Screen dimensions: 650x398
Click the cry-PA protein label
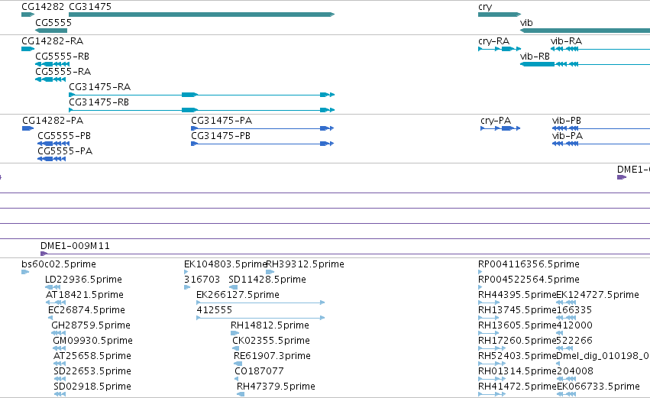point(496,121)
